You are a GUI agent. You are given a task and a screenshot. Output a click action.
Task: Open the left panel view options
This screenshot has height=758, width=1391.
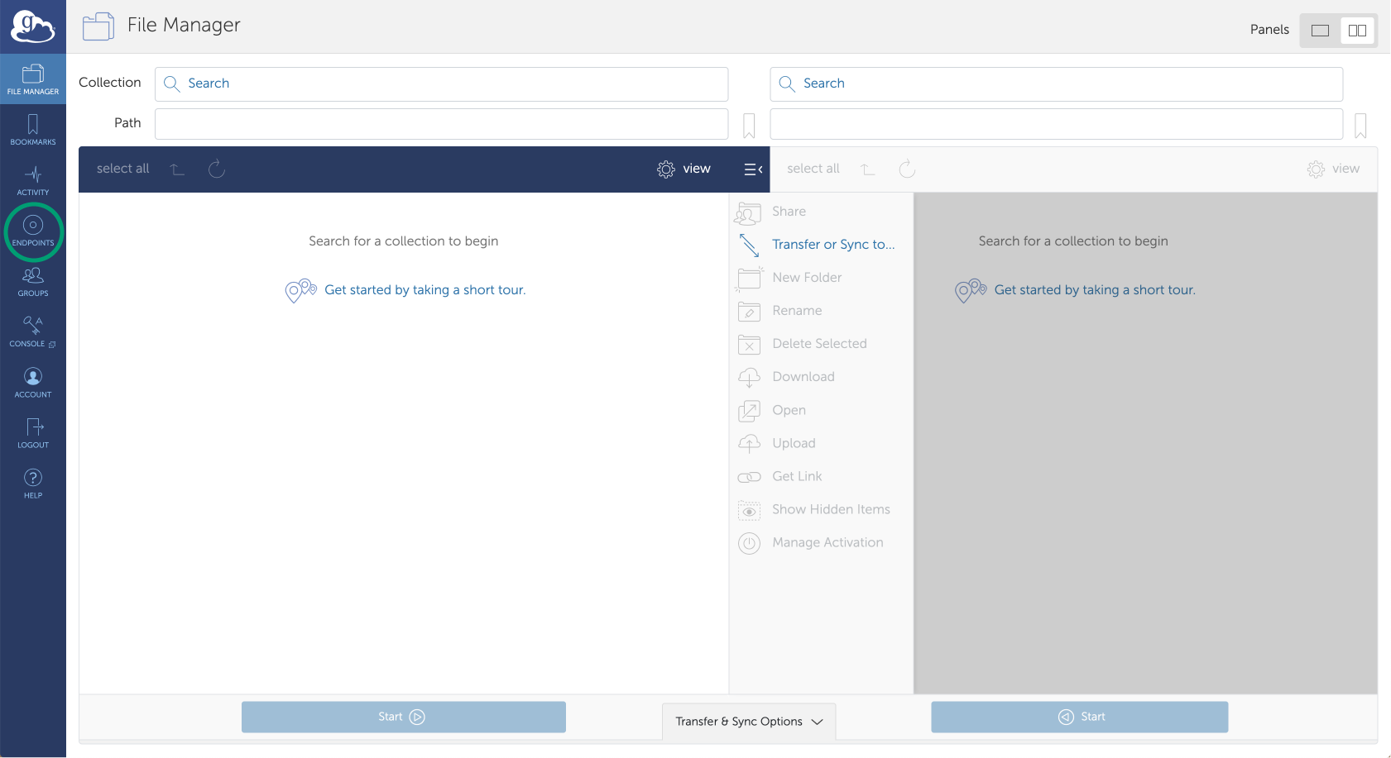point(684,169)
